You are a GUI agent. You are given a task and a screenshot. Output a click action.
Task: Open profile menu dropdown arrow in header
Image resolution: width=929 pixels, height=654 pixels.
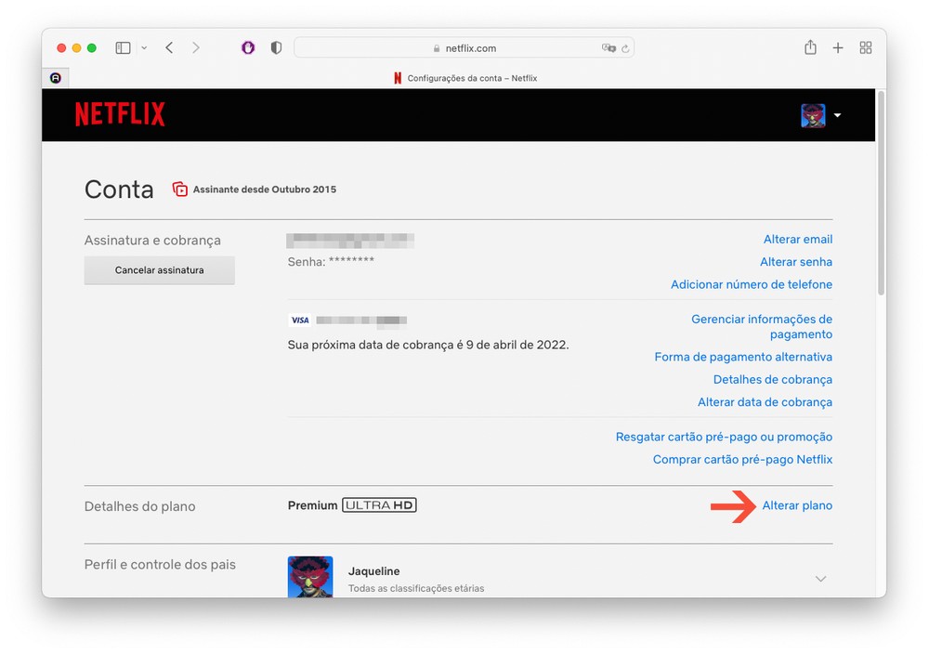[x=837, y=115]
